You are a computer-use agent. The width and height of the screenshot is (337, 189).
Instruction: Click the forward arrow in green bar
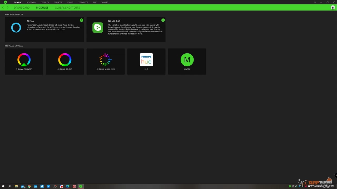(x=8, y=8)
